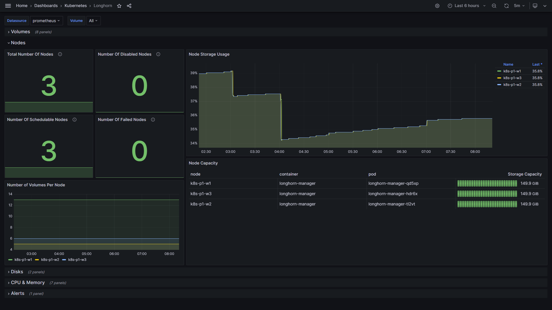Go to Kubernetes breadcrumb folder

pyautogui.click(x=75, y=6)
